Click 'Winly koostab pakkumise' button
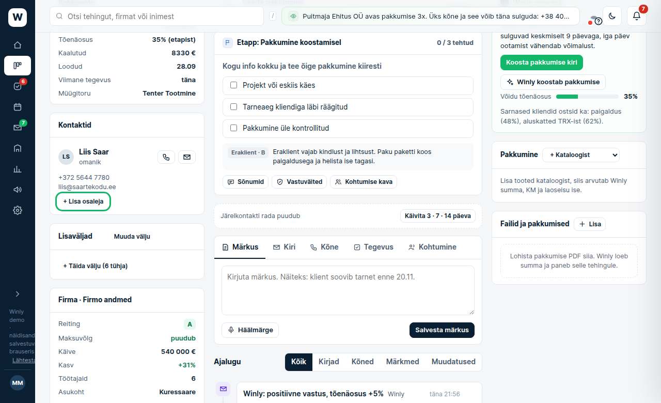The image size is (661, 403). click(553, 82)
